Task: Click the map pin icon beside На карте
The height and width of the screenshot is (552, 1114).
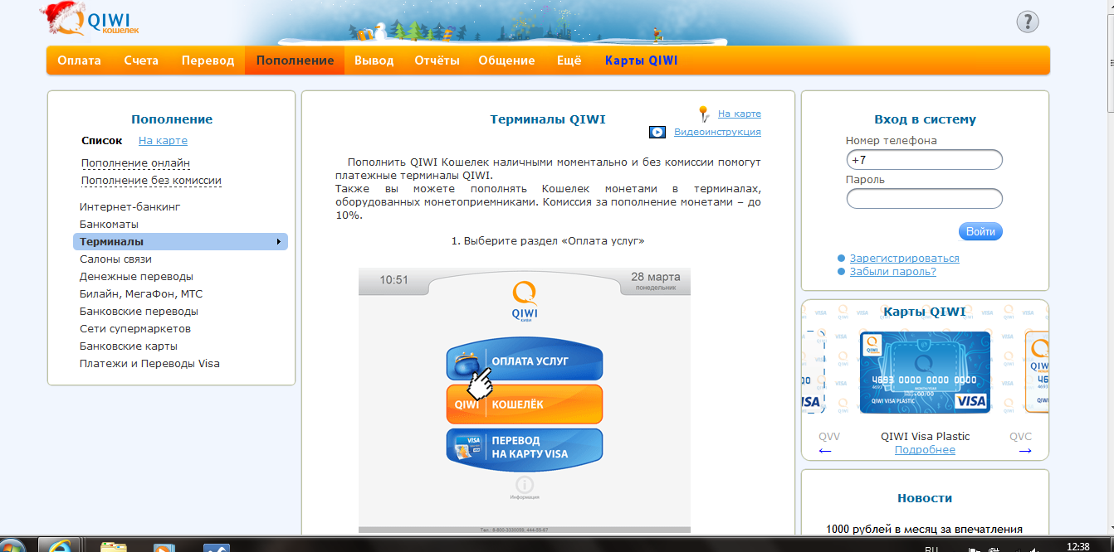Action: pyautogui.click(x=703, y=114)
